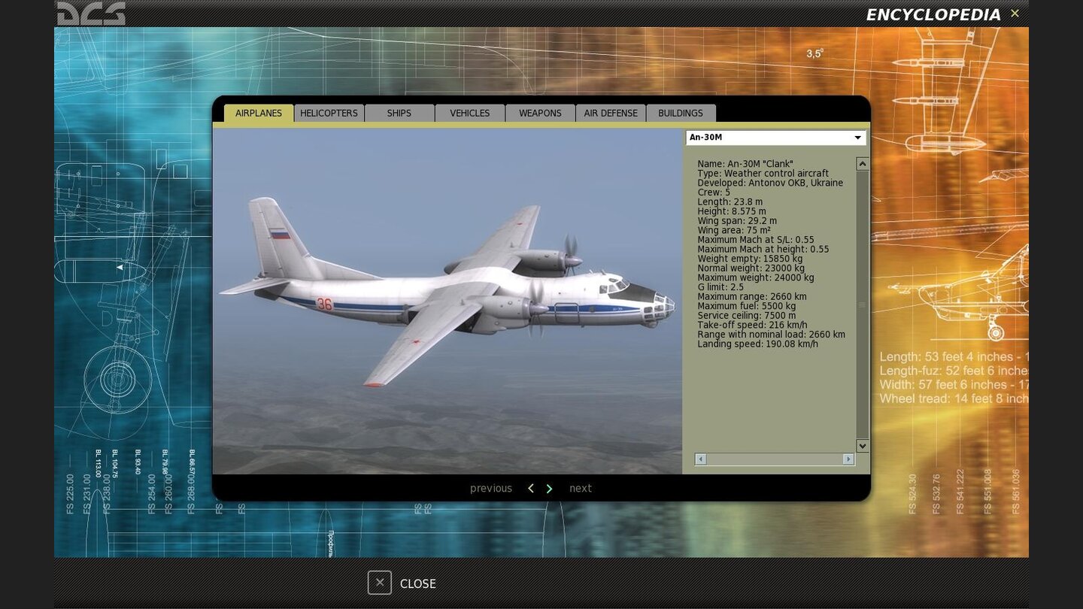
Task: Select the SHIPS tab
Action: pyautogui.click(x=399, y=113)
